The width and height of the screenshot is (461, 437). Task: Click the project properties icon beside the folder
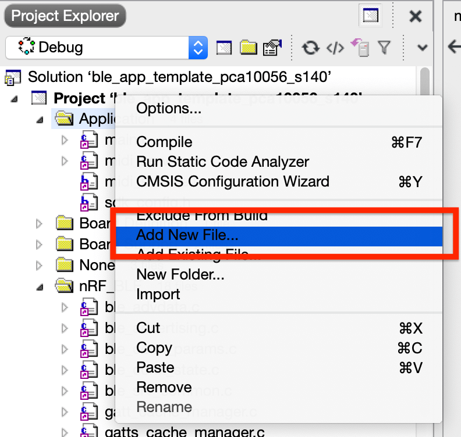tap(272, 47)
